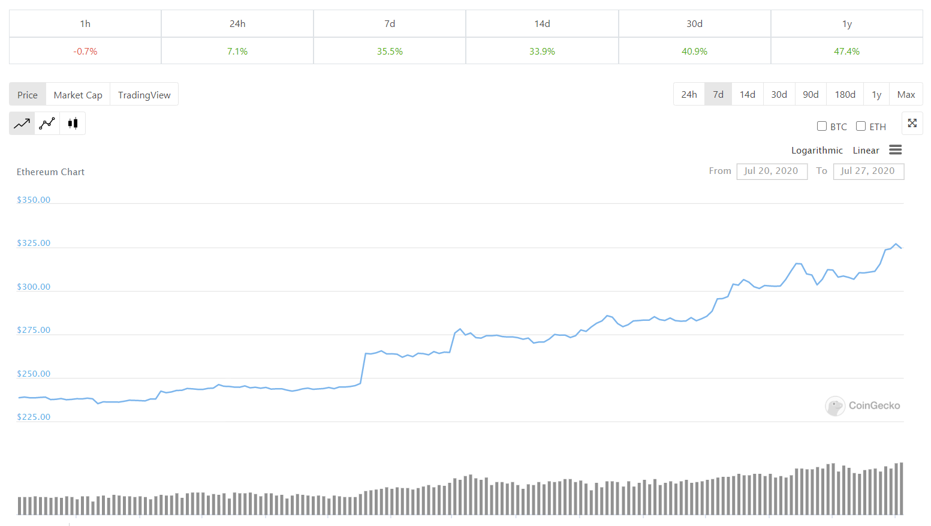Open the To date picker
This screenshot has height=526, width=931.
point(868,171)
